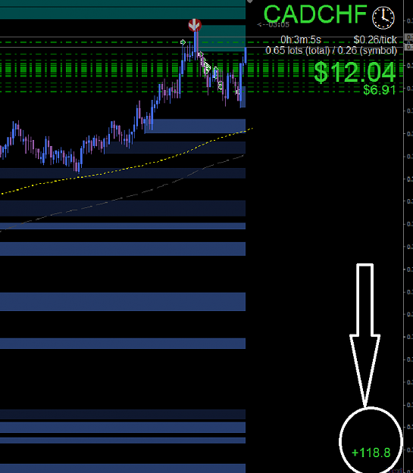Image resolution: width=413 pixels, height=473 pixels.
Task: Click the $6.91 profit figure
Action: pos(380,90)
